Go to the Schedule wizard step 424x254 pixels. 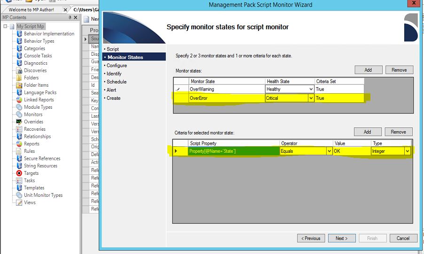point(117,82)
